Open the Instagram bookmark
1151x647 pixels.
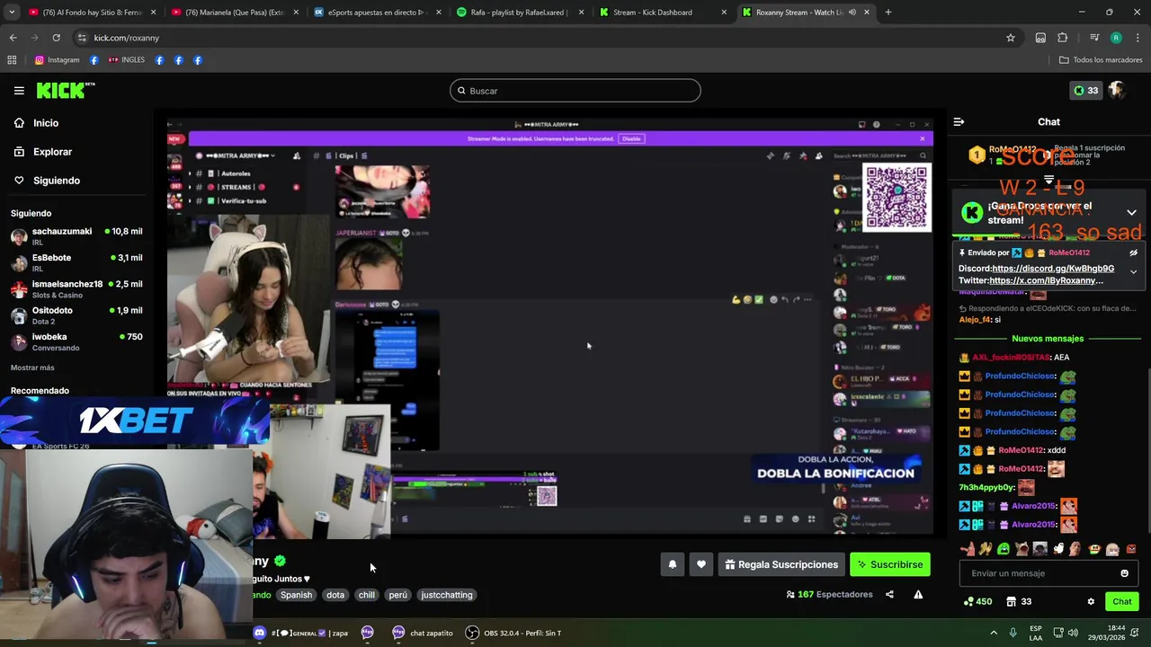tap(57, 60)
